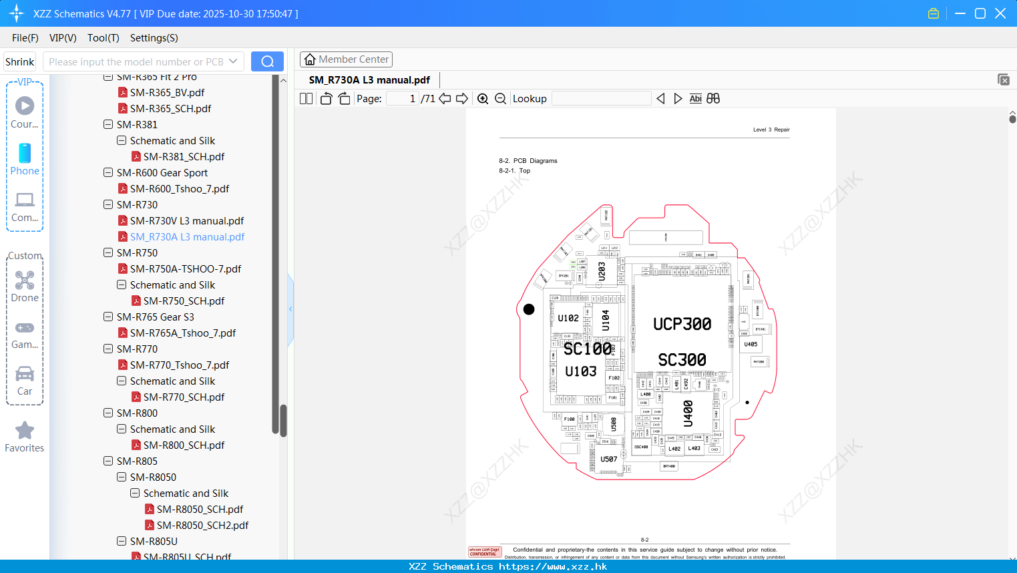Viewport: 1017px width, 573px height.
Task: Click the page number field
Action: (x=403, y=99)
